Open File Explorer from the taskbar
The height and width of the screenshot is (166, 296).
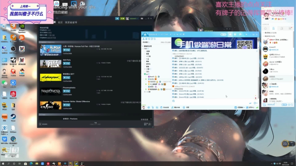pos(37,164)
